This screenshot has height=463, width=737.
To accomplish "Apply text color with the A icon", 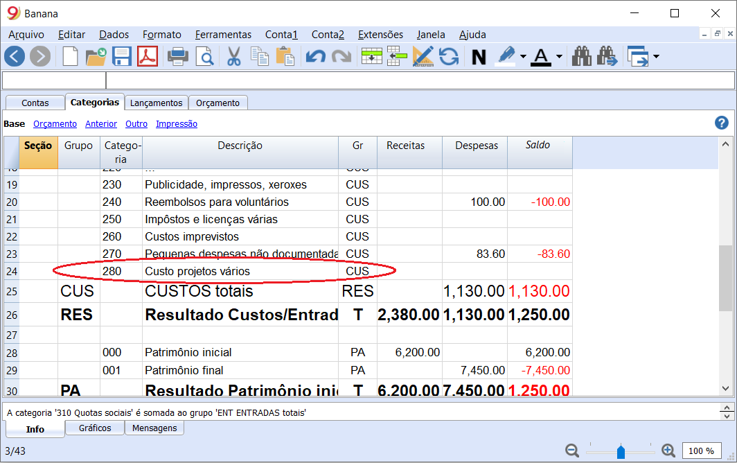I will [541, 56].
